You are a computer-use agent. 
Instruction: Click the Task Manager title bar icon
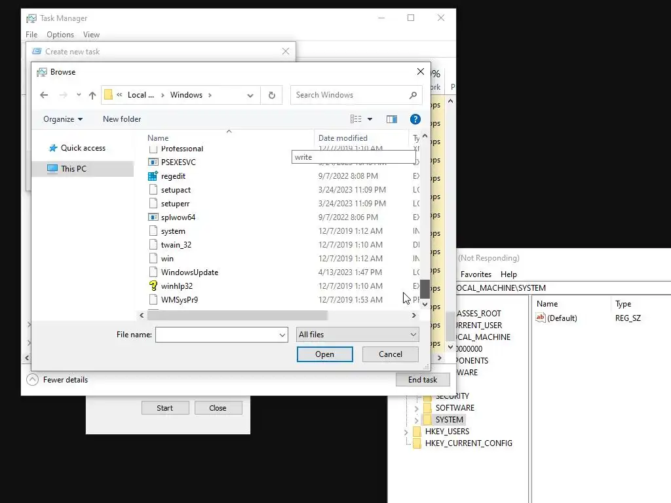click(x=31, y=18)
